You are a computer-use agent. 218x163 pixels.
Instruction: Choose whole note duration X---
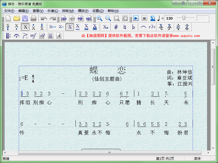(x=53, y=27)
